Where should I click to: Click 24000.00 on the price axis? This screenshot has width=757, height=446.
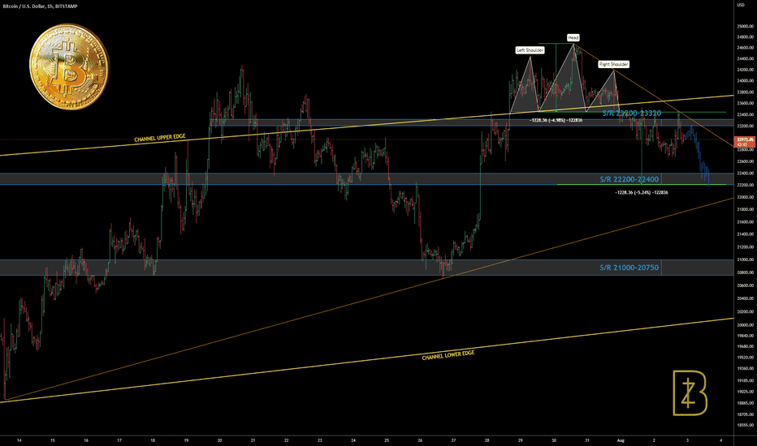coord(746,81)
